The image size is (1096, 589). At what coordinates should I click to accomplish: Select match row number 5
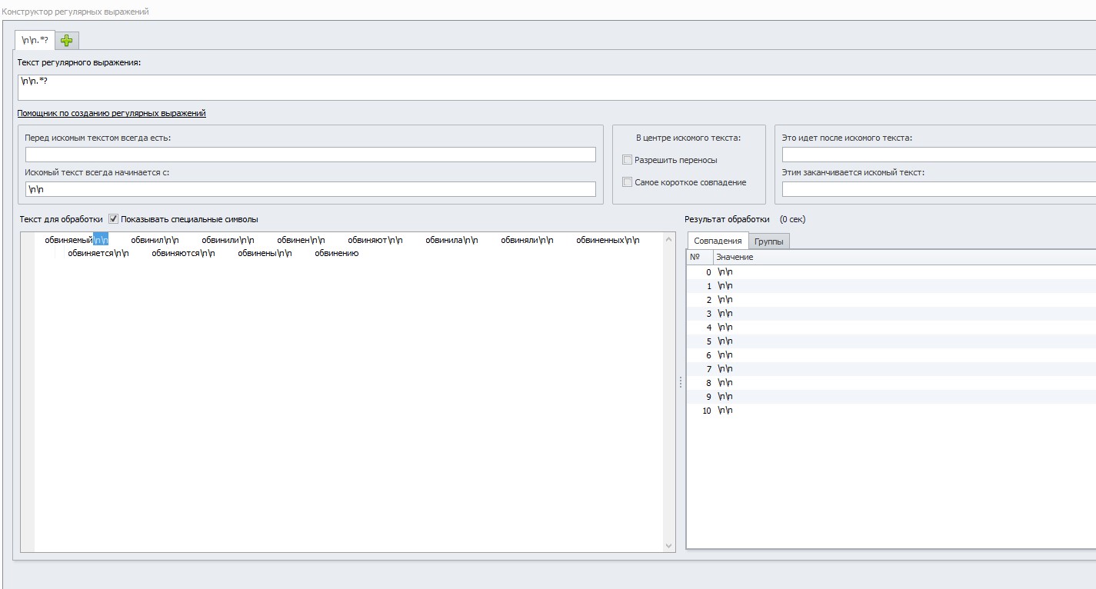tap(891, 341)
